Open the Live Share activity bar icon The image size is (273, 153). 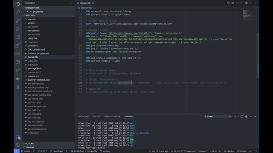[18, 70]
